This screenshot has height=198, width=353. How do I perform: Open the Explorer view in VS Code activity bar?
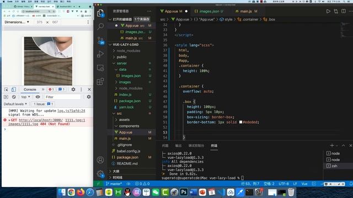click(100, 13)
